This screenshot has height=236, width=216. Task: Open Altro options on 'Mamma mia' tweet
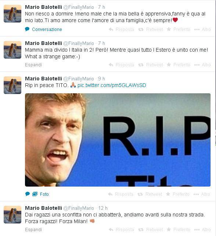point(202,65)
